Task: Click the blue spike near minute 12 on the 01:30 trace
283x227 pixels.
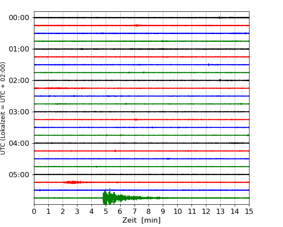Action: click(209, 65)
